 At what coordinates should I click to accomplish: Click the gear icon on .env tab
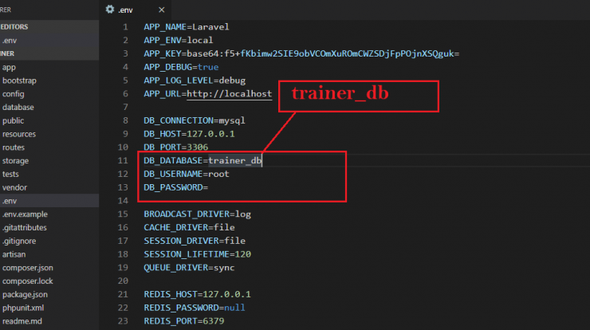(109, 10)
